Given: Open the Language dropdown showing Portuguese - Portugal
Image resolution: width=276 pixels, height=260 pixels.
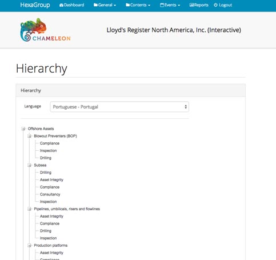Looking at the screenshot, I should 119,107.
